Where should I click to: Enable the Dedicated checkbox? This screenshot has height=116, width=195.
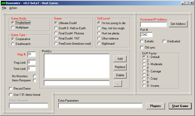(x=164, y=41)
